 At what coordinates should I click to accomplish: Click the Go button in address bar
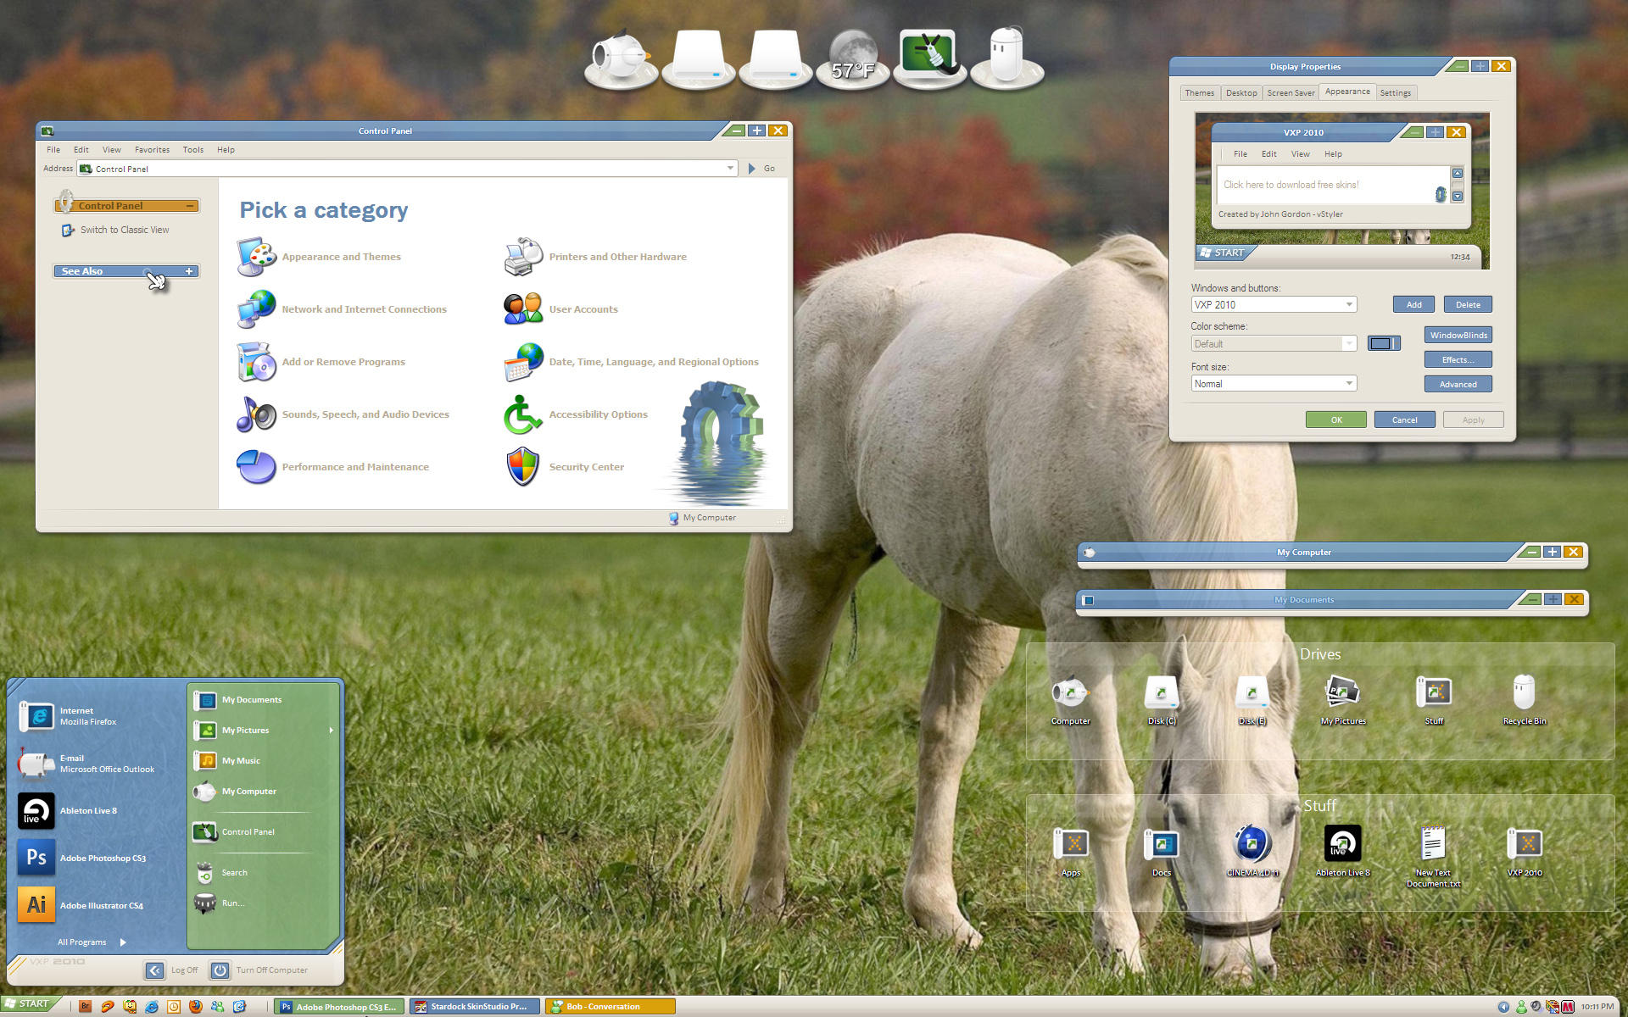[x=761, y=169]
